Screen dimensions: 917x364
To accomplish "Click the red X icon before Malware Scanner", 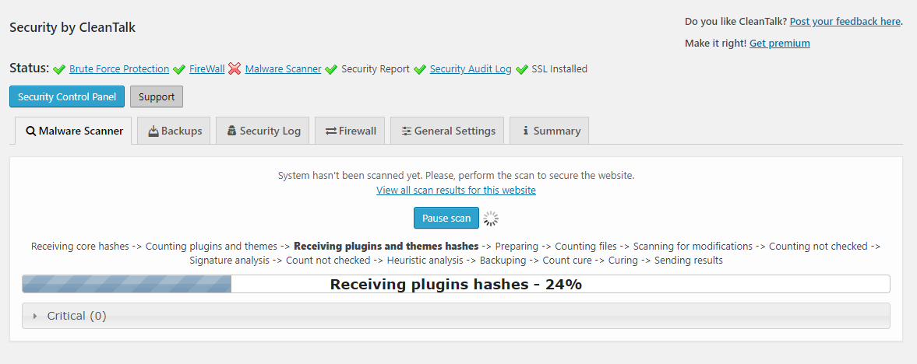I will click(x=235, y=69).
